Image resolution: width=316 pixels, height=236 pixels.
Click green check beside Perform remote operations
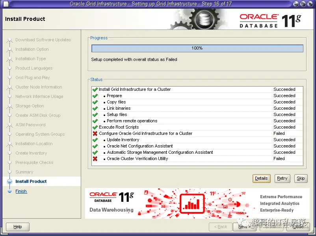tap(95, 121)
